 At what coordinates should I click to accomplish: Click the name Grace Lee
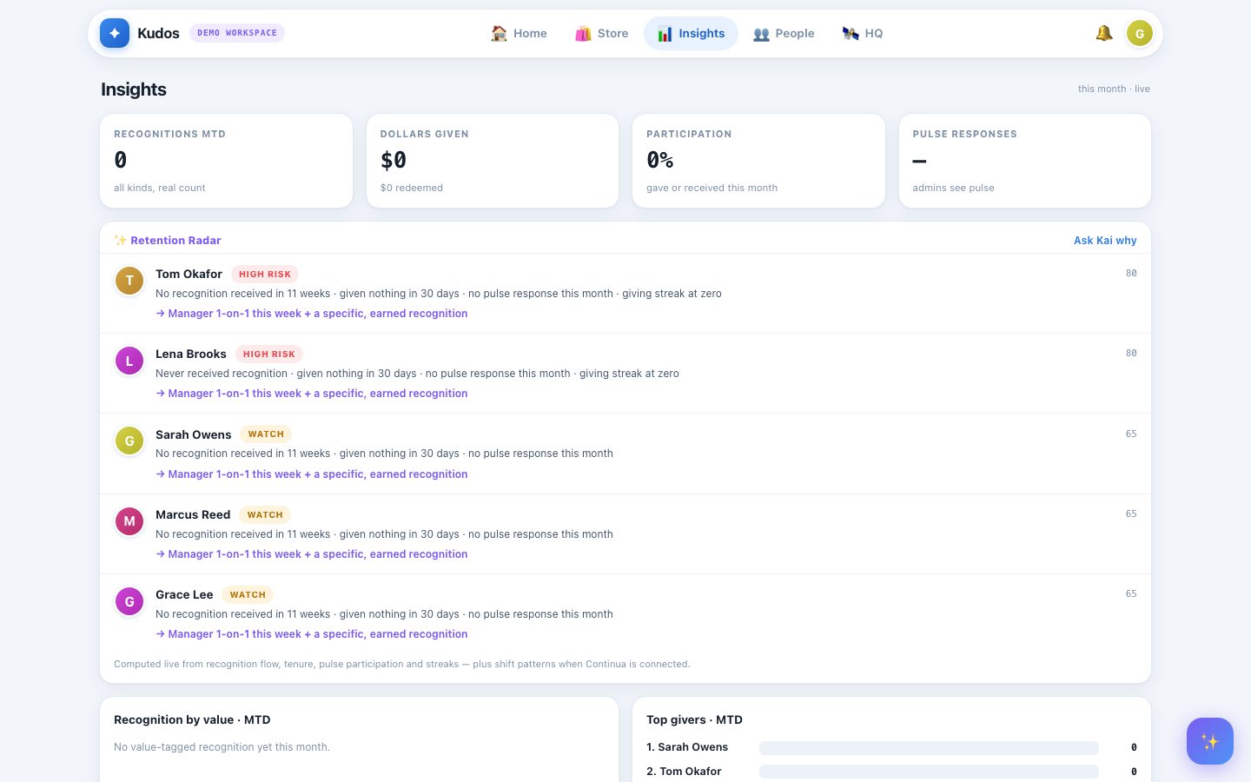[x=184, y=594]
